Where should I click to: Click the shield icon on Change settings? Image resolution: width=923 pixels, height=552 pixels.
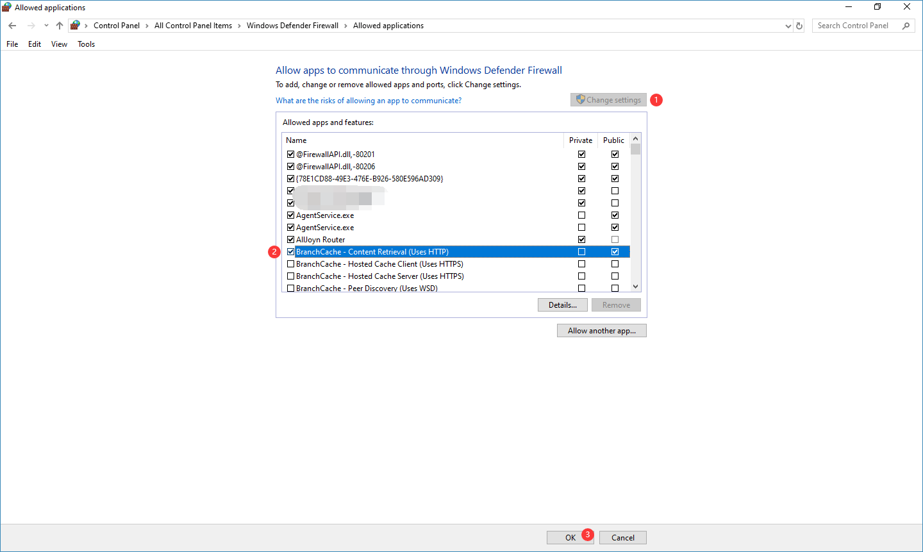(x=581, y=99)
